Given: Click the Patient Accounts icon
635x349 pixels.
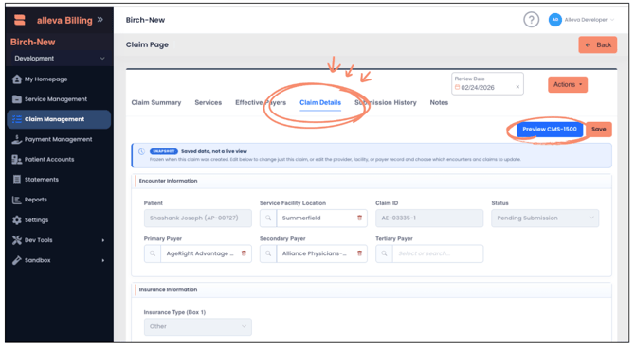Looking at the screenshot, I should click(17, 160).
